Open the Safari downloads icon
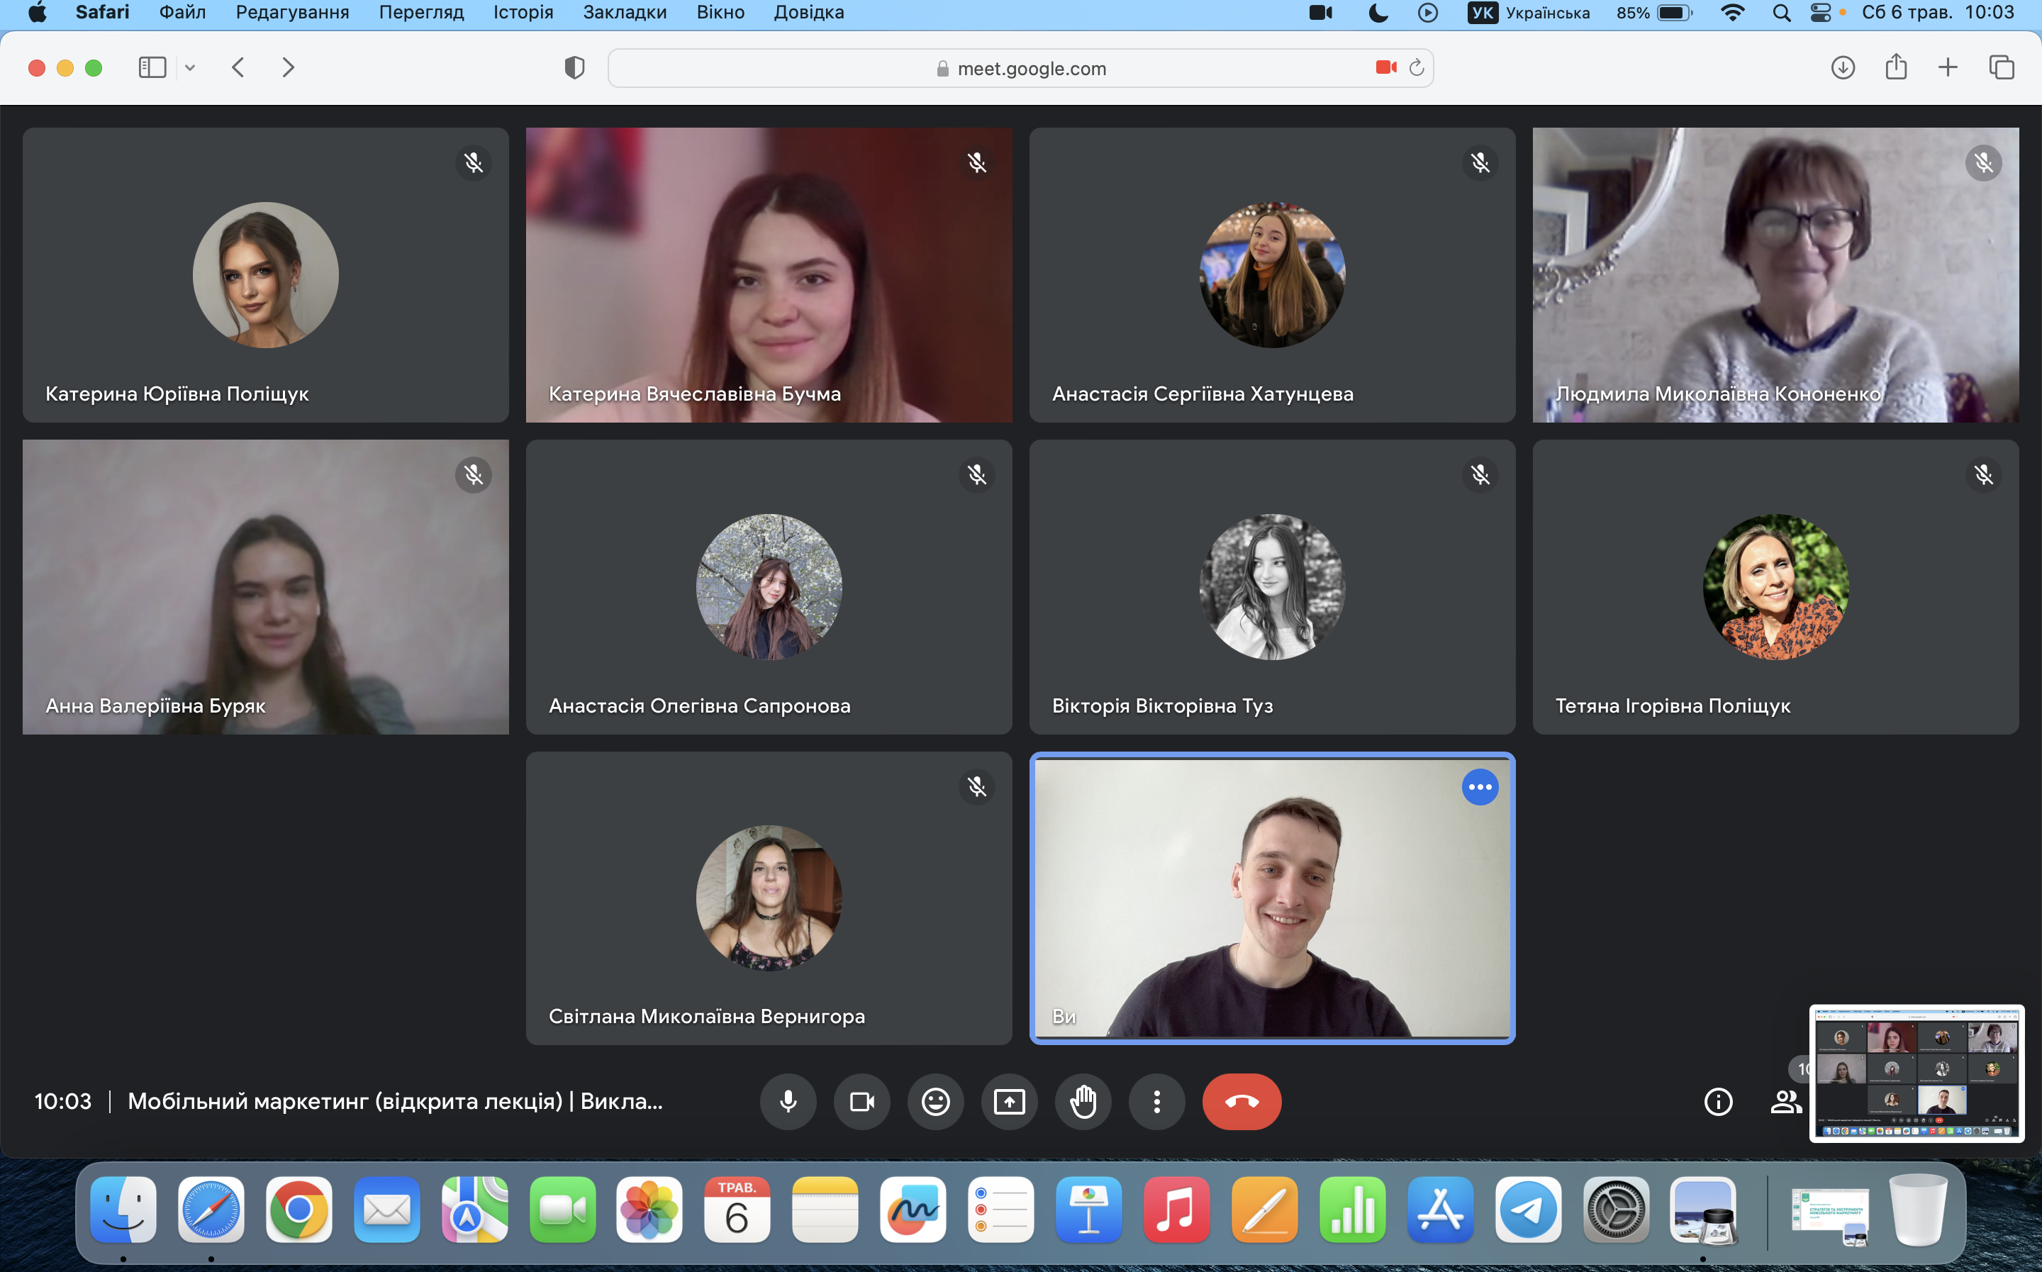This screenshot has width=2042, height=1272. (1843, 67)
